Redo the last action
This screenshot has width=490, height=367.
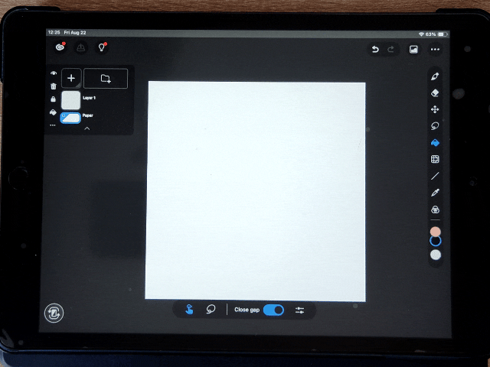click(390, 49)
